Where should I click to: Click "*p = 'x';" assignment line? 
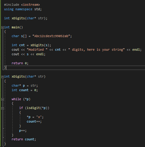point(35,117)
